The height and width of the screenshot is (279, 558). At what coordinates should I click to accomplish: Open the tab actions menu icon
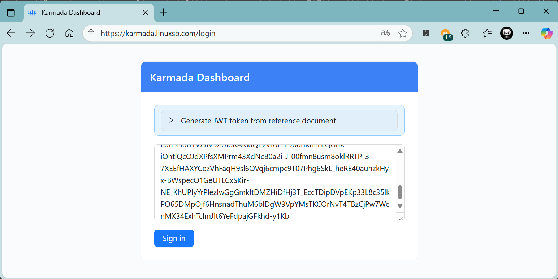point(11,13)
